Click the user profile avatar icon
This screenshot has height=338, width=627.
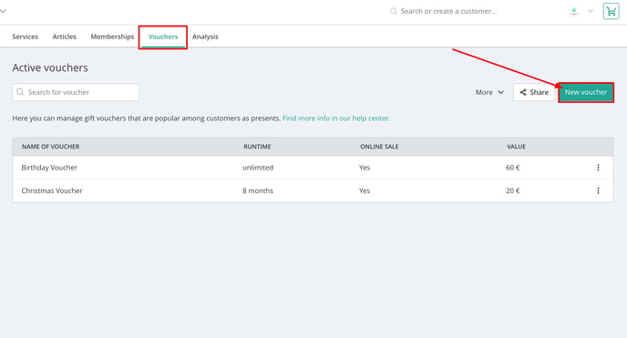[x=574, y=11]
